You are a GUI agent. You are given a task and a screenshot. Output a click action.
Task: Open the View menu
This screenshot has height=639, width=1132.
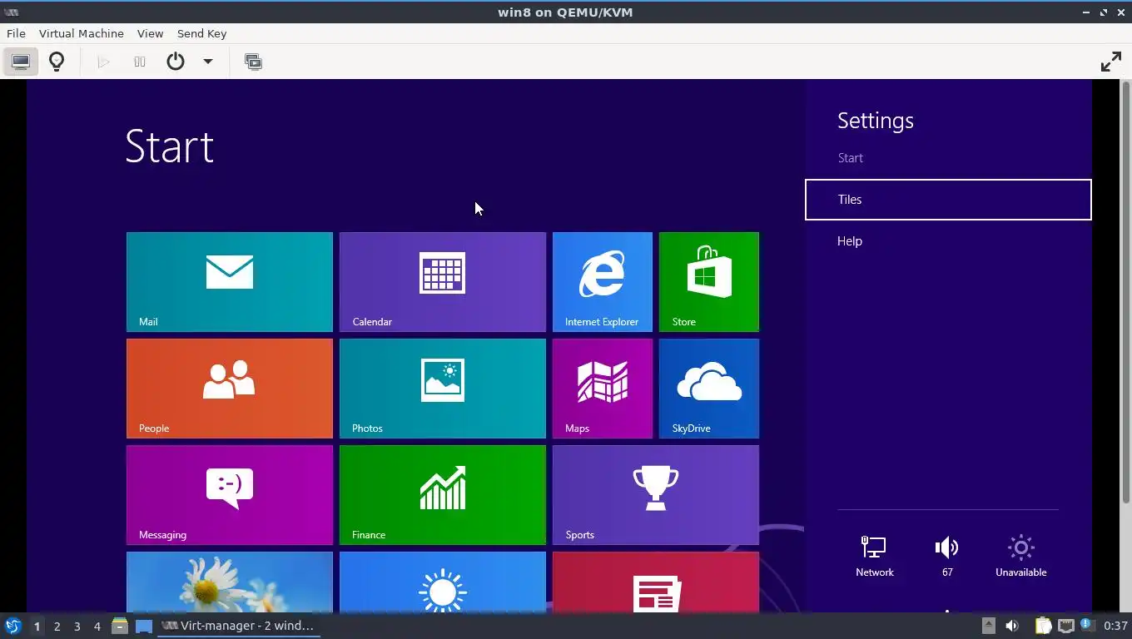click(150, 33)
